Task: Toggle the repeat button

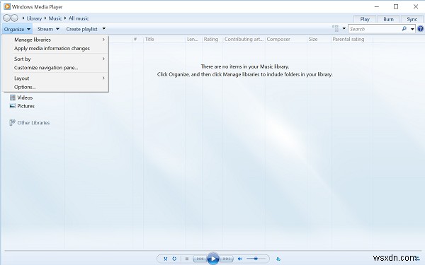Action: 174,259
